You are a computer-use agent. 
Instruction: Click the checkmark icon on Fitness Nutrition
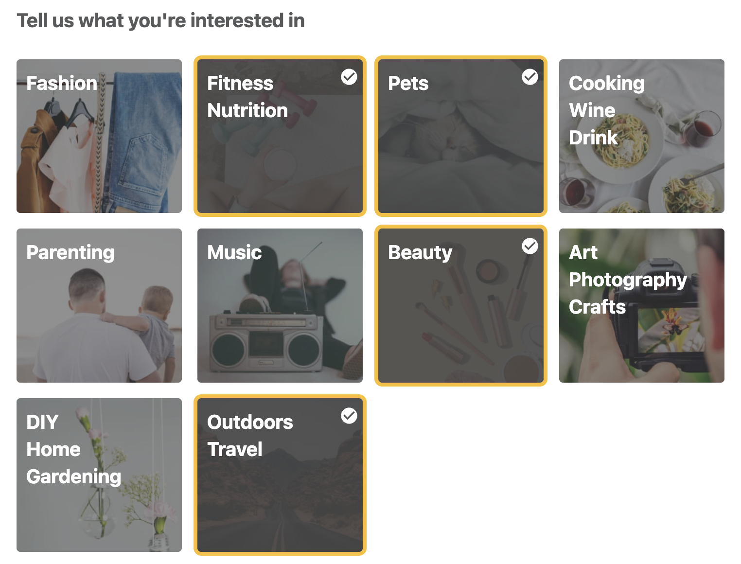tap(349, 77)
